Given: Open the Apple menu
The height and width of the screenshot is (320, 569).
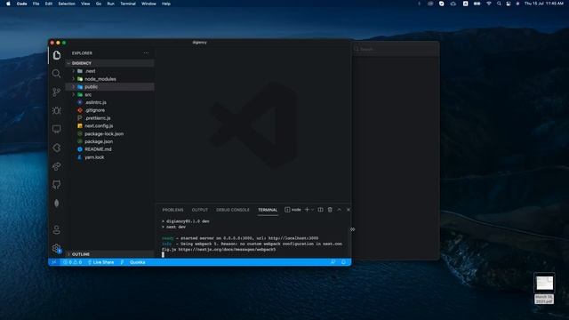Looking at the screenshot, I should pyautogui.click(x=8, y=4).
